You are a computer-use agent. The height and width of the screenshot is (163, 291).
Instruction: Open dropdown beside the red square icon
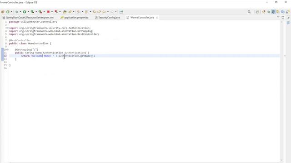click(x=52, y=12)
